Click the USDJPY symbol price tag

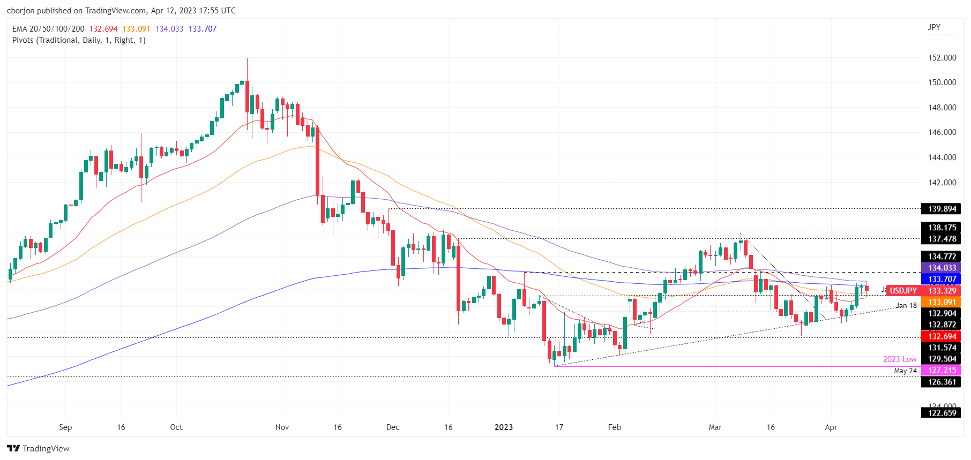point(903,291)
